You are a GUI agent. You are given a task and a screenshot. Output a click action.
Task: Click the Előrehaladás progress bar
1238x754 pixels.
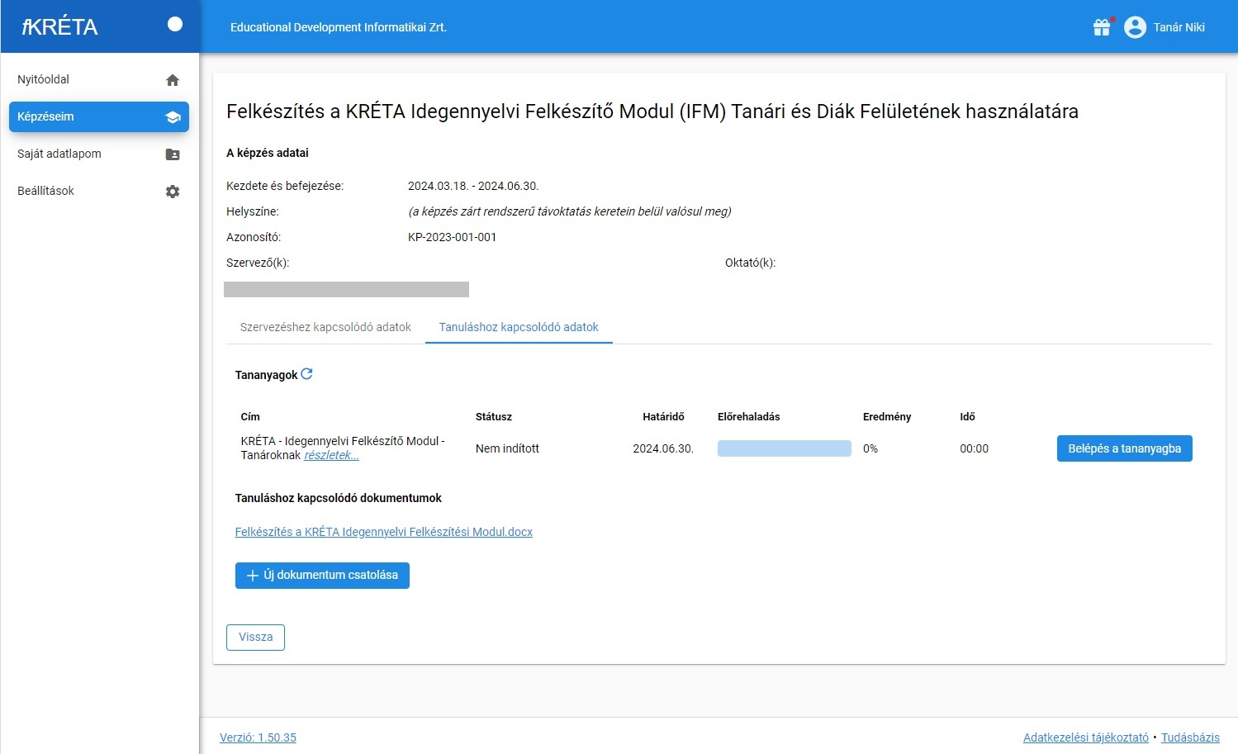785,448
